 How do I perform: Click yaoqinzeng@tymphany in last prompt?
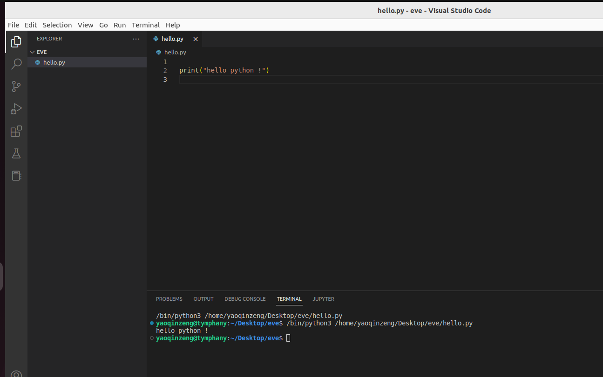pyautogui.click(x=191, y=338)
